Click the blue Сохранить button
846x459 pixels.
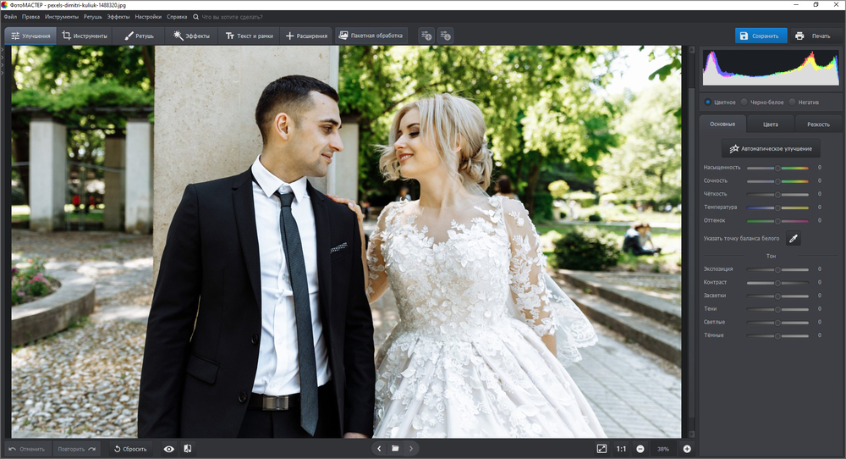pyautogui.click(x=761, y=36)
